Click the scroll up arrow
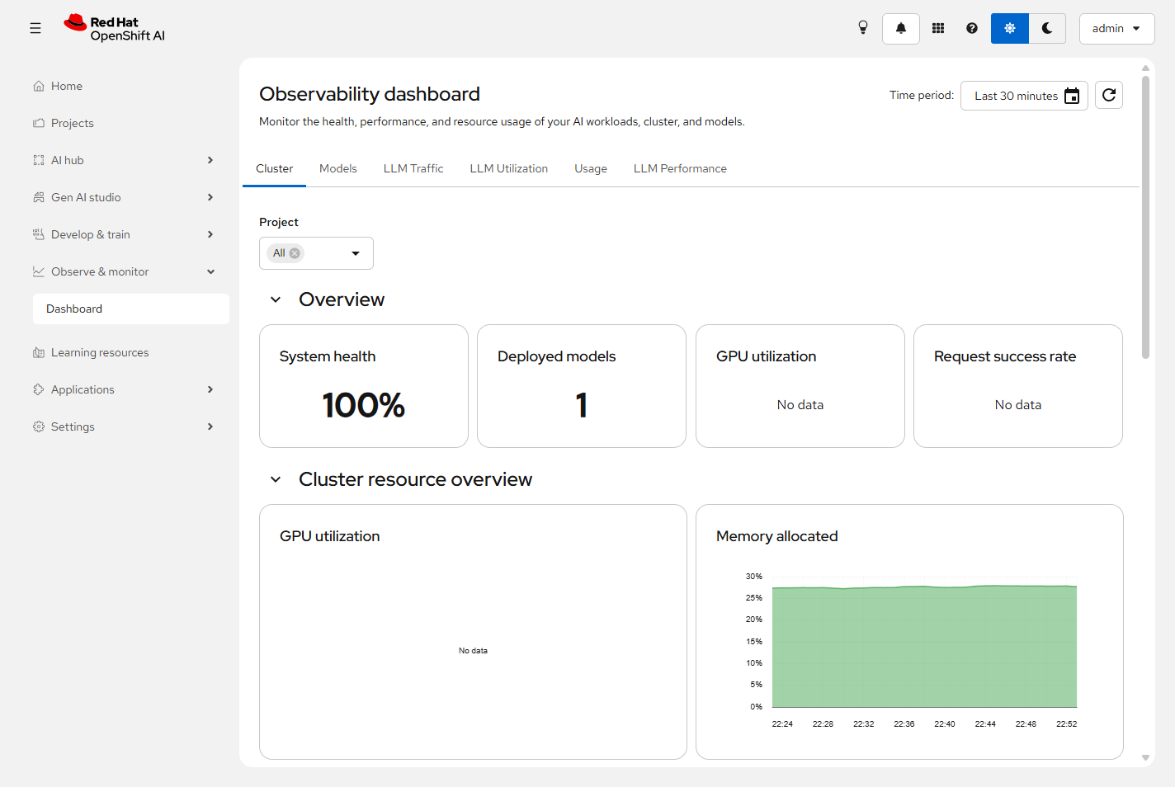Image resolution: width=1175 pixels, height=787 pixels. [1145, 68]
